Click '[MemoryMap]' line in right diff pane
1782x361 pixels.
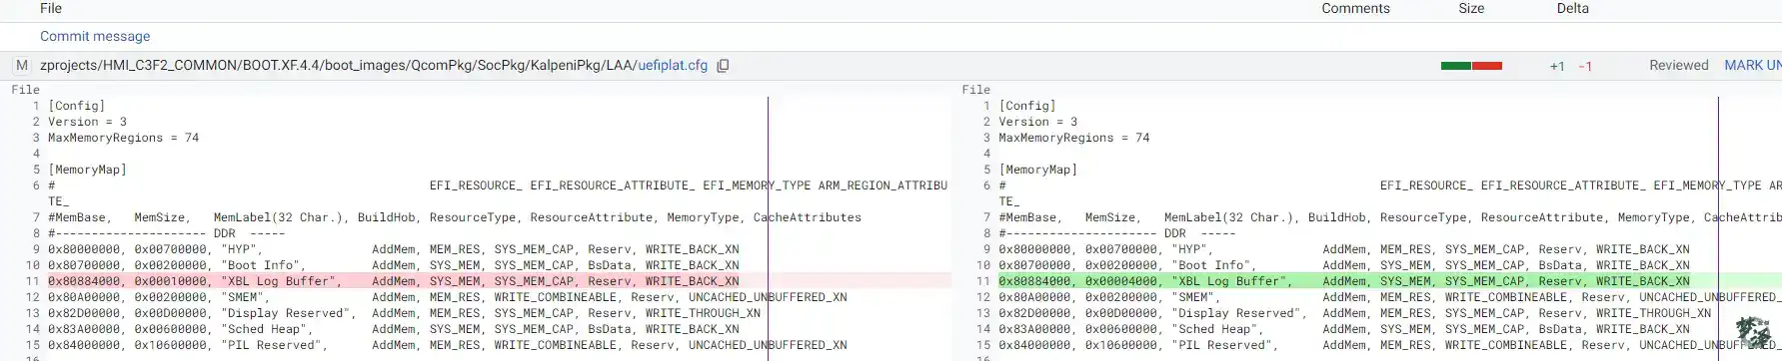(x=1038, y=170)
